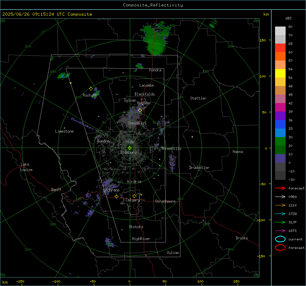Click the Brooks city label
The height and width of the screenshot is (286, 306).
(242, 238)
